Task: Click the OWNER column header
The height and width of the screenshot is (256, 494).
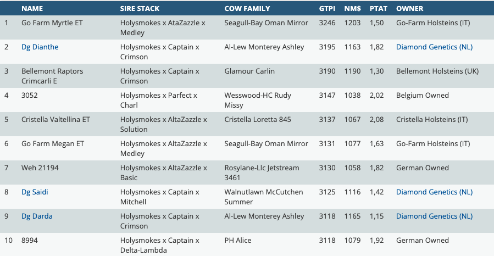Action: point(409,8)
